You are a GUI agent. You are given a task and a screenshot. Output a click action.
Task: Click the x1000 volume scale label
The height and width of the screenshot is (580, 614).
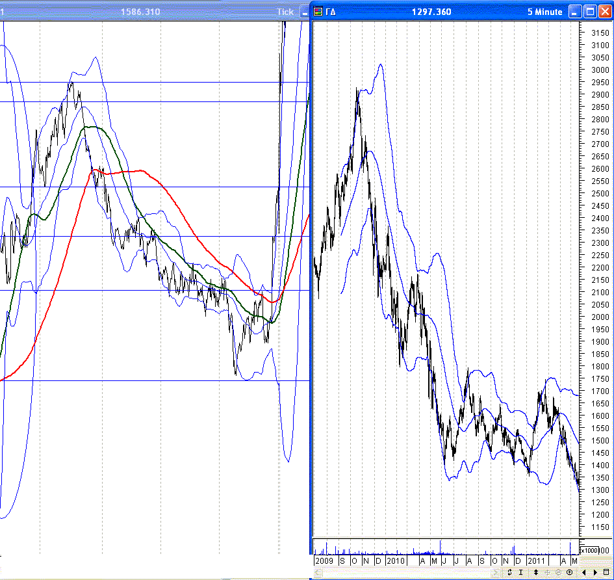tap(589, 551)
